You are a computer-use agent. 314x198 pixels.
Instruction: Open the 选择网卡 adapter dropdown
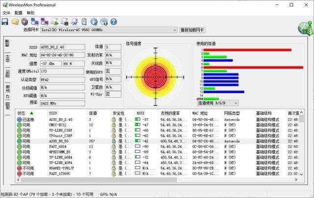tap(174, 30)
